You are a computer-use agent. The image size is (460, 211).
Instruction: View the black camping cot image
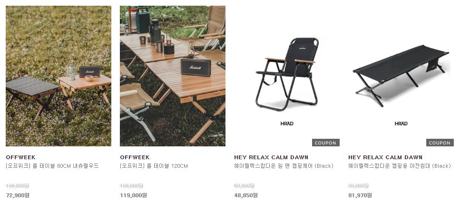coord(401,76)
